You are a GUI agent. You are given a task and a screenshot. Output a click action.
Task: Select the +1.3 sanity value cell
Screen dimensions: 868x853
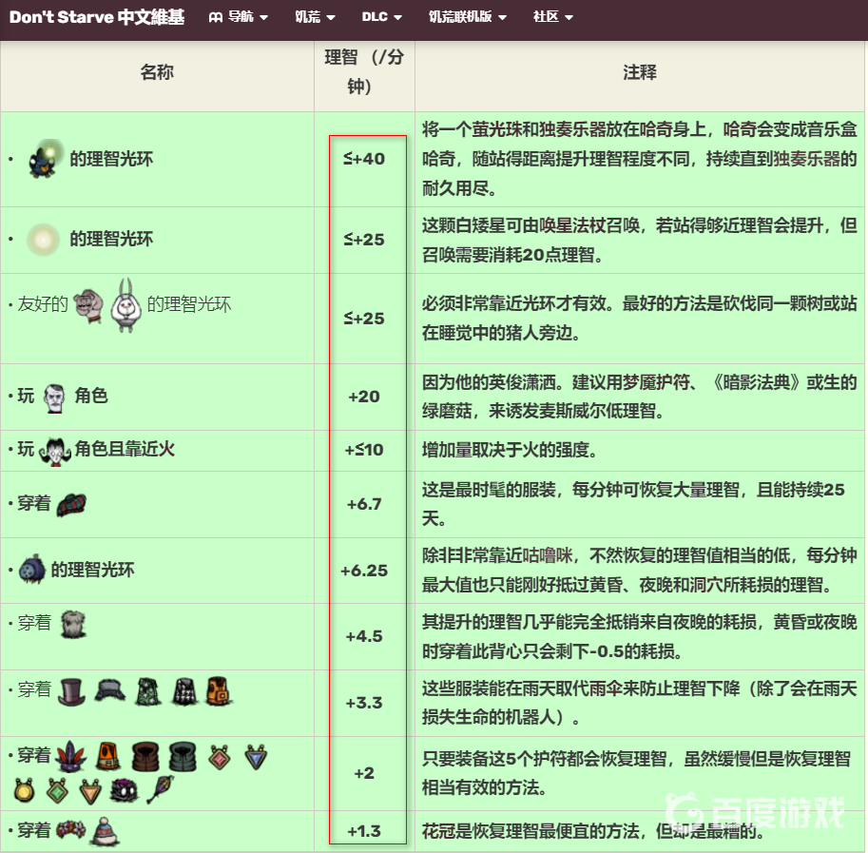(x=364, y=831)
